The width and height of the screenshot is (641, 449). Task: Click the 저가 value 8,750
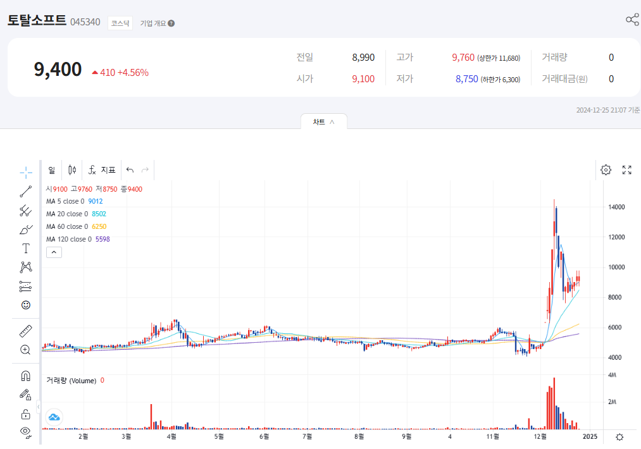point(467,79)
